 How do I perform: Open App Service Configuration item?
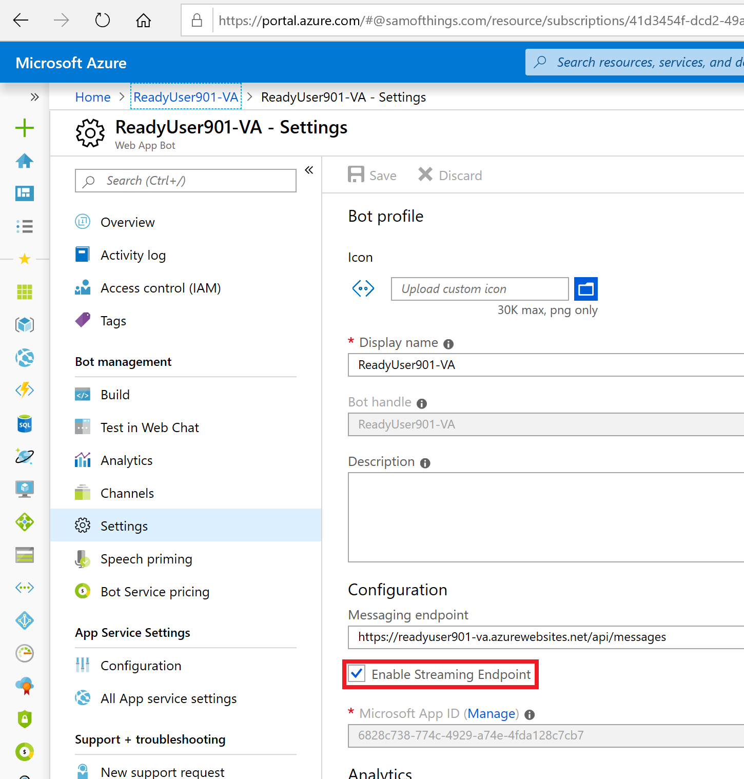click(186, 666)
